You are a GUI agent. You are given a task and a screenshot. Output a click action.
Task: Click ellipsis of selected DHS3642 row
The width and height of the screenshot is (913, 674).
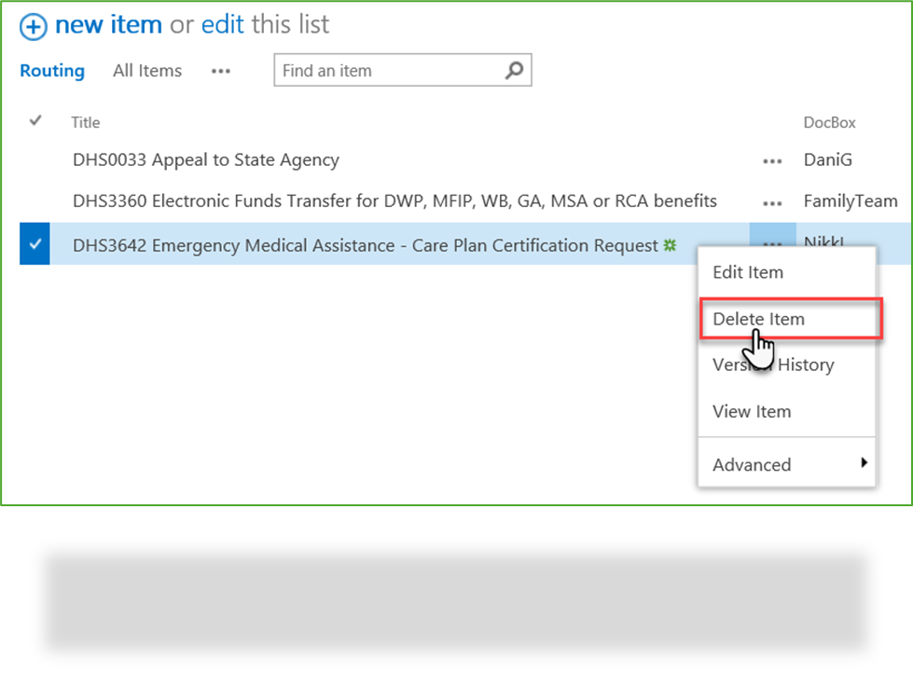coord(772,238)
